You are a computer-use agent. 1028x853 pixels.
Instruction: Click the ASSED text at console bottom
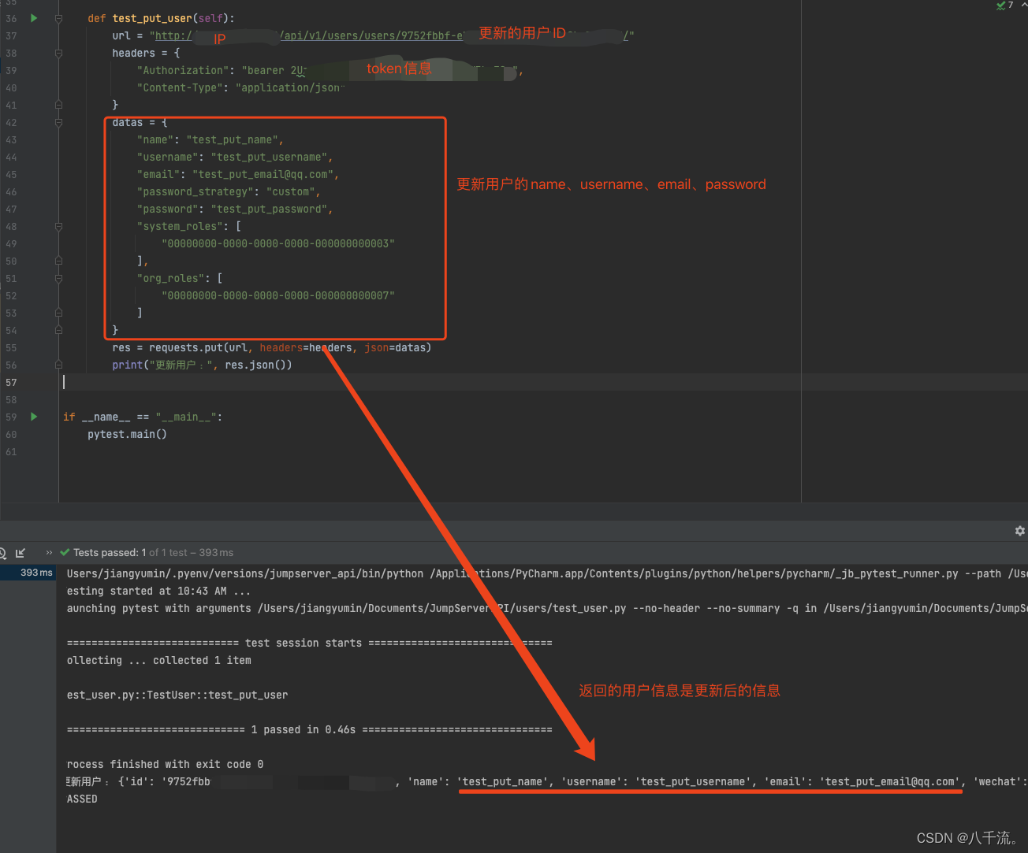(x=82, y=799)
